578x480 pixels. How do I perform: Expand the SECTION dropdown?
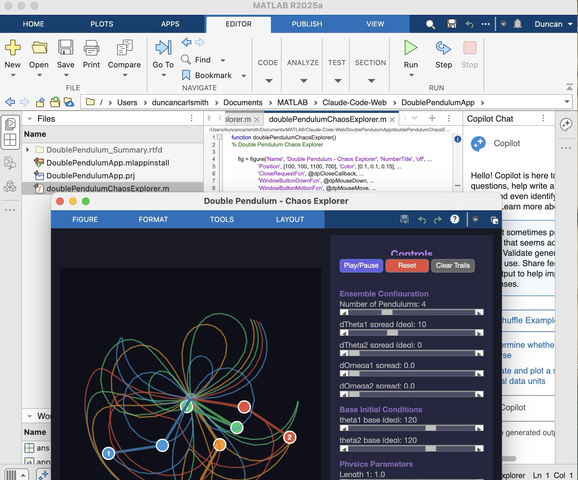(371, 81)
